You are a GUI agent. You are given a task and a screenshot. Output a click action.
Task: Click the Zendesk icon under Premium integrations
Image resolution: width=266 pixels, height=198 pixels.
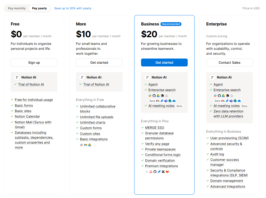click(163, 172)
